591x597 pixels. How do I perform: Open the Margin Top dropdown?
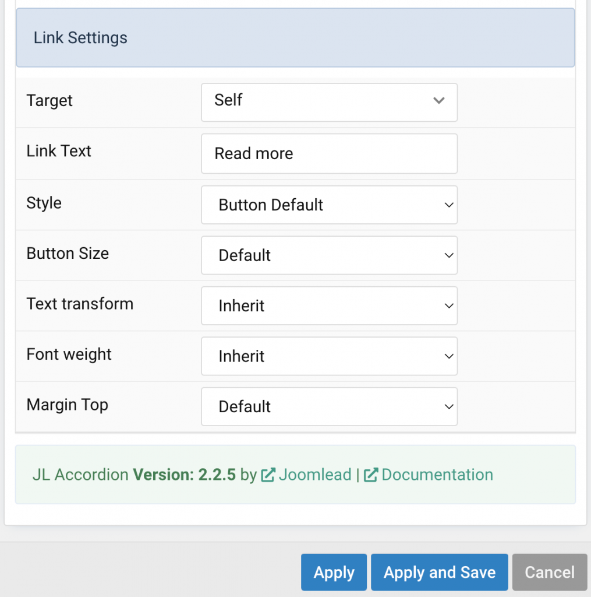(329, 406)
